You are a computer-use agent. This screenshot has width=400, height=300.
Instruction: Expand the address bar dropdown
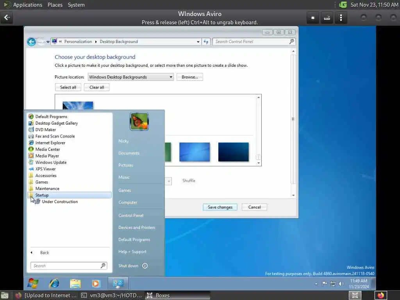(198, 41)
